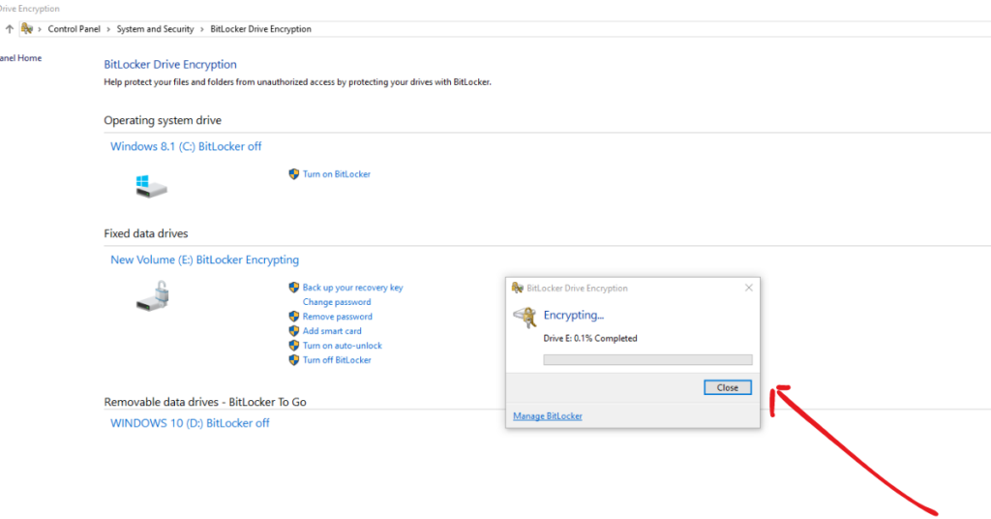Expand New Volume (E:) BitLocker Encrypting
Screen dimensions: 991x519
[x=205, y=259]
